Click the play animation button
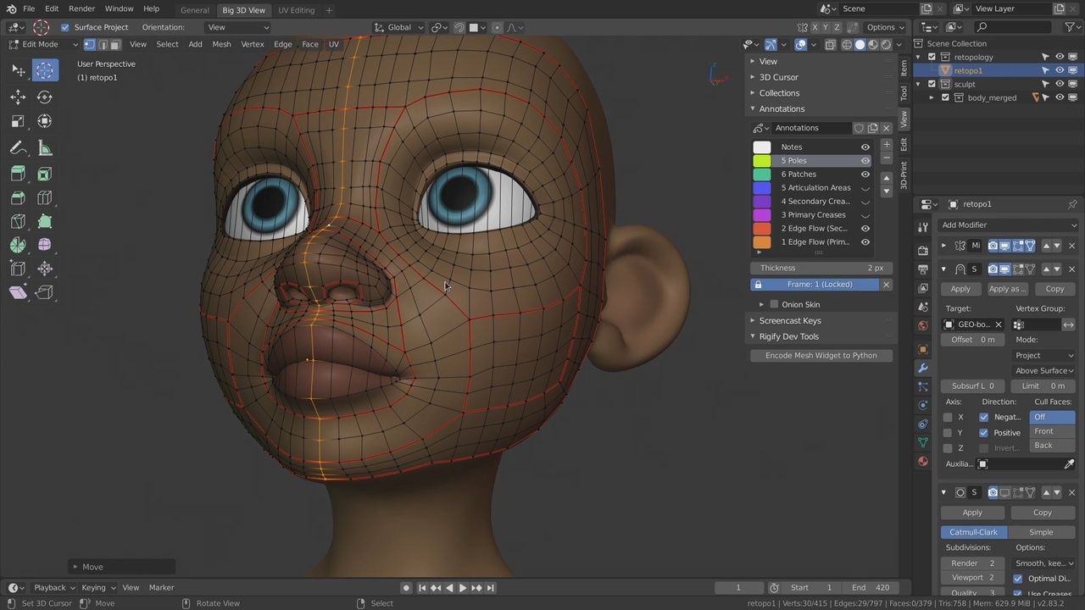Viewport: 1085px width, 610px height. point(463,587)
